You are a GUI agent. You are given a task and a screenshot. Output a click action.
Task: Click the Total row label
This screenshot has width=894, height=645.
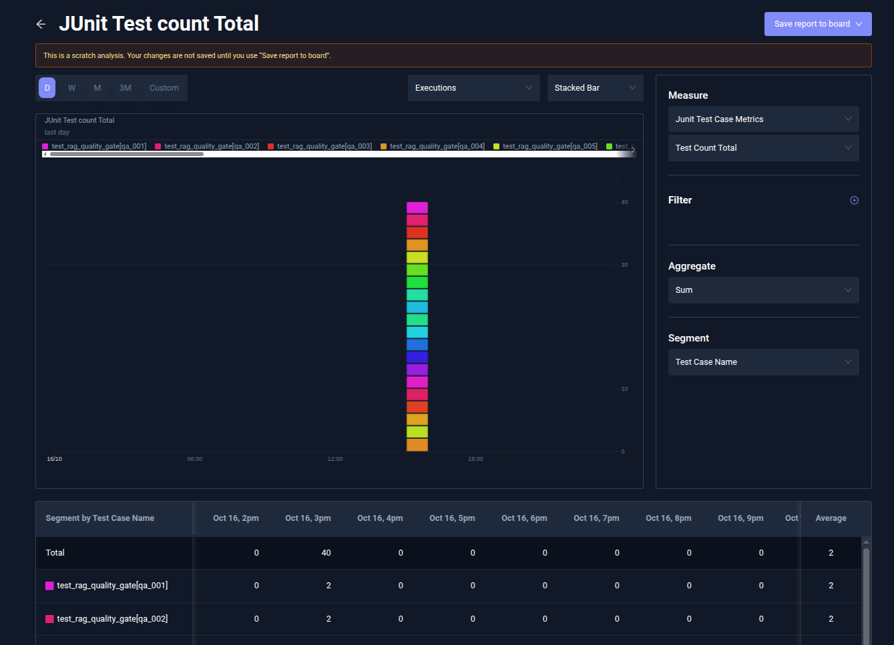pyautogui.click(x=55, y=553)
